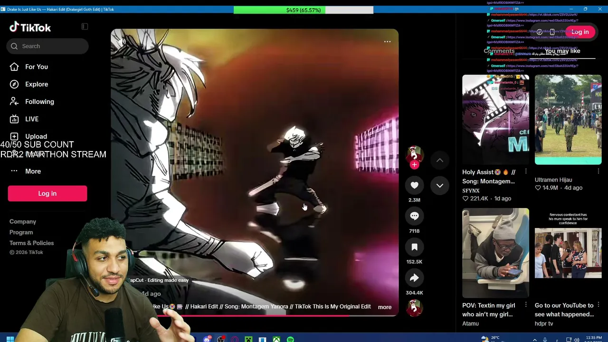The width and height of the screenshot is (608, 342).
Task: Open options for the Ultramen Hijau video
Action: pyautogui.click(x=598, y=171)
